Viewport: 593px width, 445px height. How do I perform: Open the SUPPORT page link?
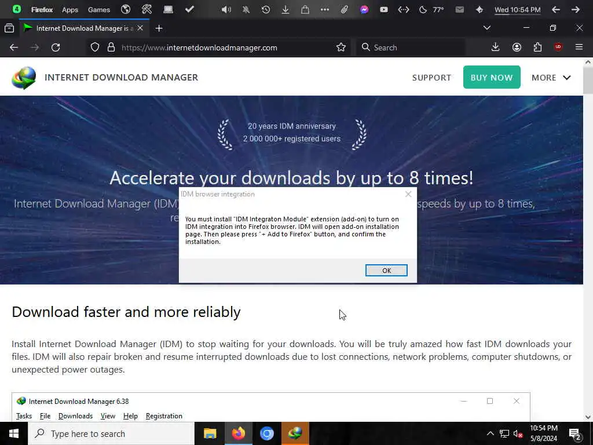point(431,78)
